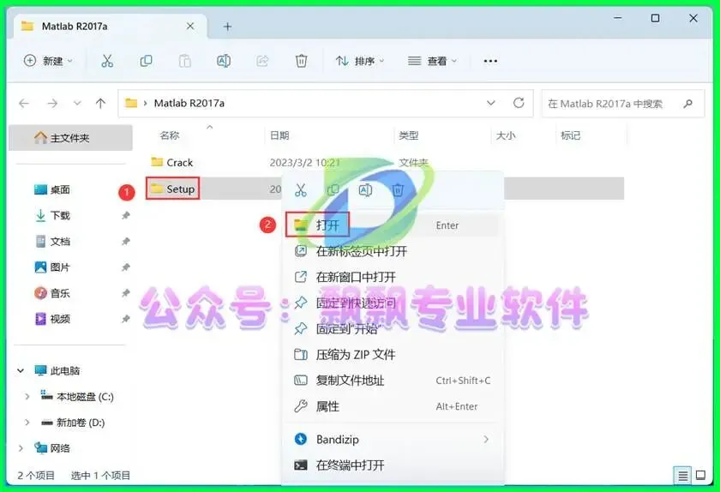This screenshot has height=492, width=720.
Task: Click the search magnifier icon
Action: coord(687,104)
